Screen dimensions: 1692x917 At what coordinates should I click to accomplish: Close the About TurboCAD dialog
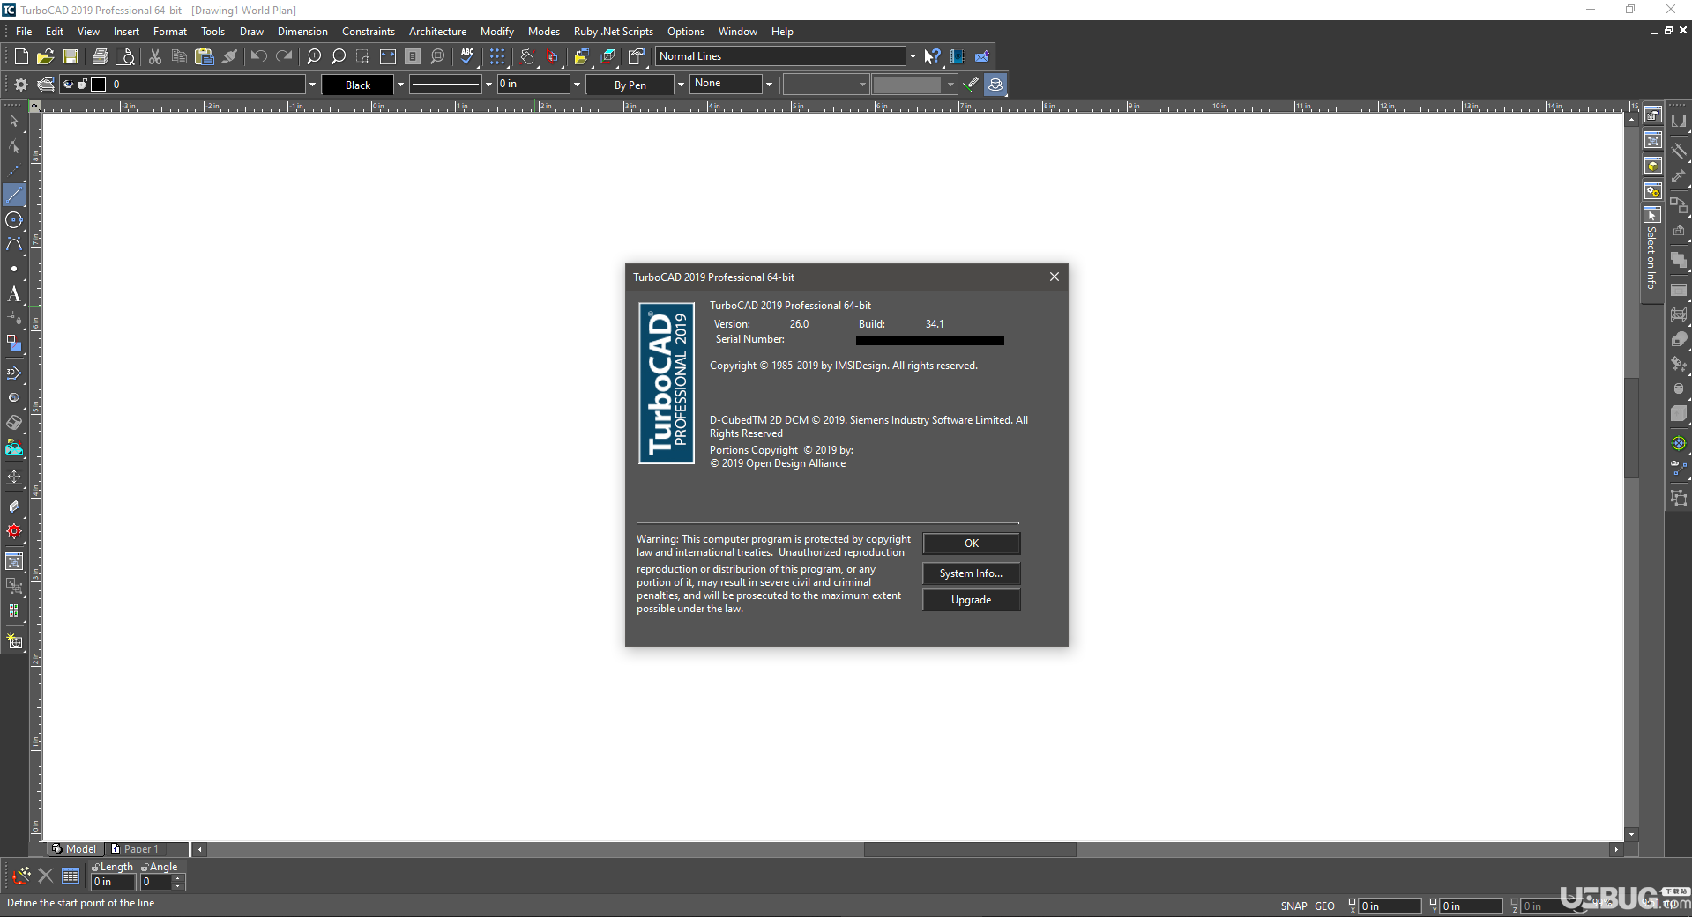pos(1055,277)
